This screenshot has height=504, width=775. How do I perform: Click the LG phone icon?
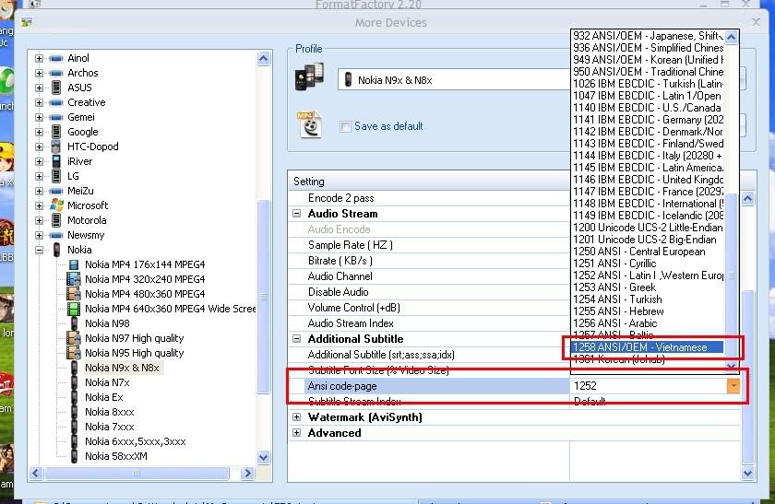[x=56, y=176]
